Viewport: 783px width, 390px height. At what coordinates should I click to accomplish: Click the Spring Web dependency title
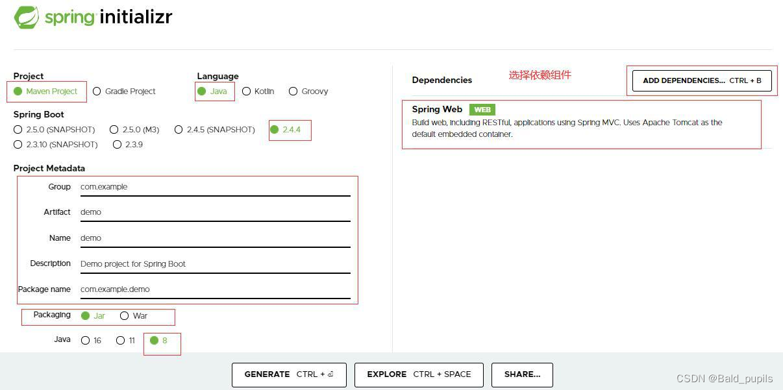(x=437, y=109)
